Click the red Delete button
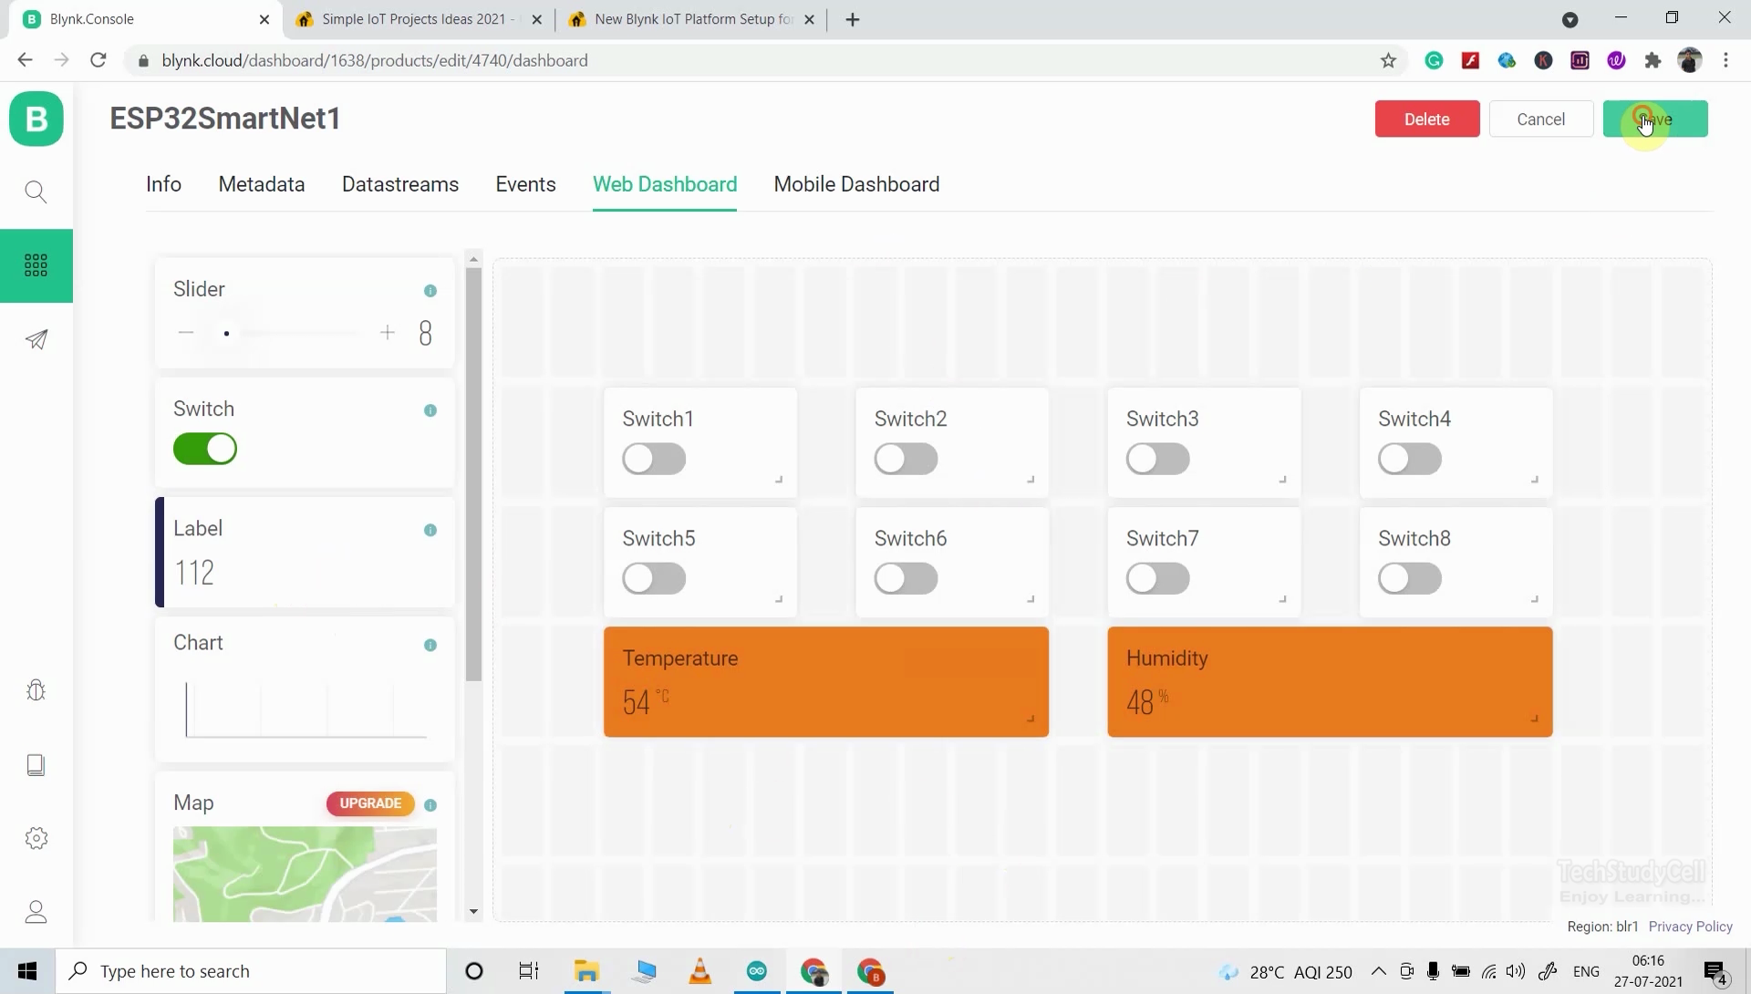Screen dimensions: 1751x994 click(1426, 119)
